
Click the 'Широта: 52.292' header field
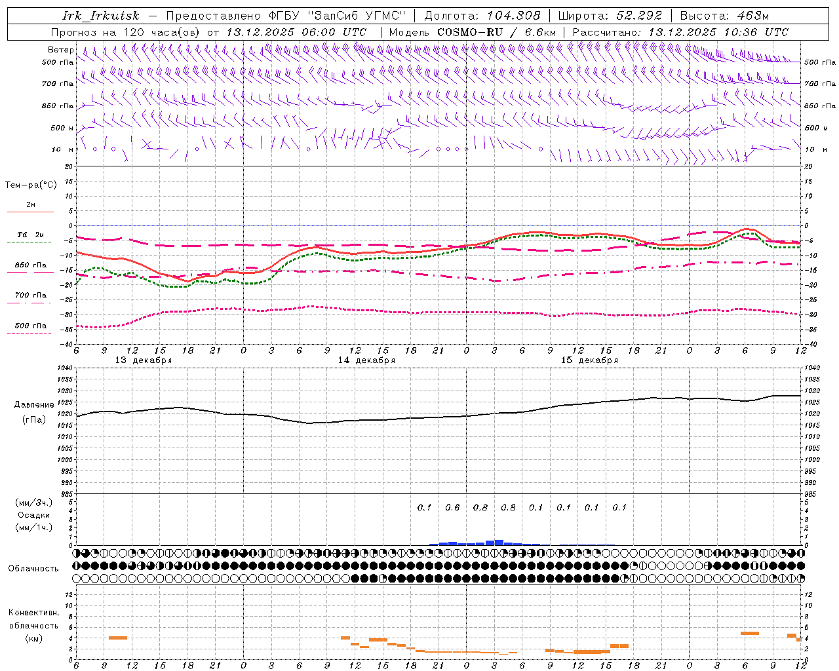tap(611, 16)
